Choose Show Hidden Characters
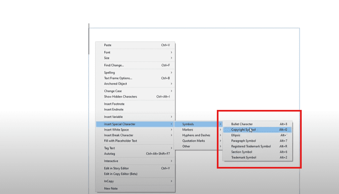This screenshot has width=339, height=194. tap(121, 97)
